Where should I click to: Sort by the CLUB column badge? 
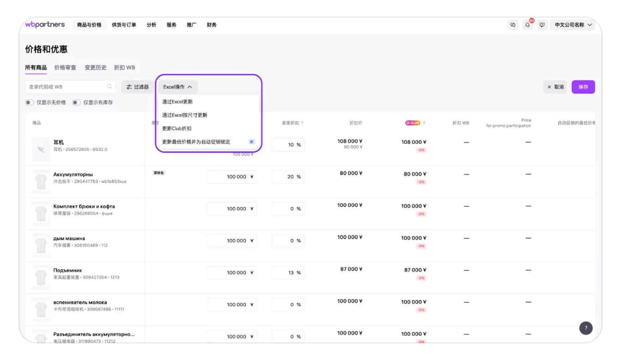413,123
